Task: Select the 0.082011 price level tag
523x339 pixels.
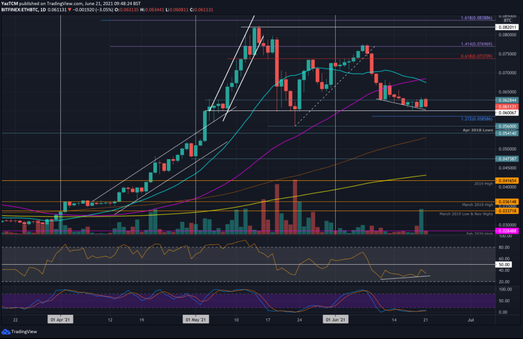Action: 508,27
